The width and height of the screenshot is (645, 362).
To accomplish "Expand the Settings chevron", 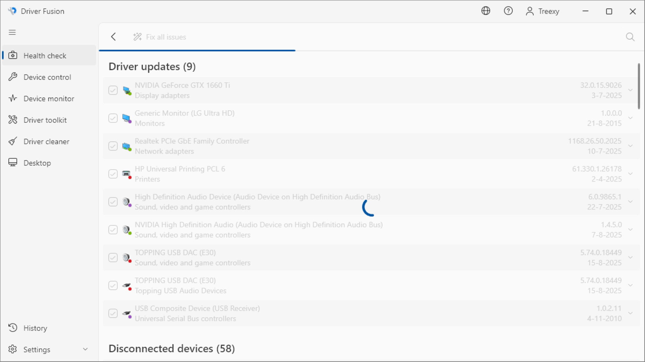I will coord(85,349).
